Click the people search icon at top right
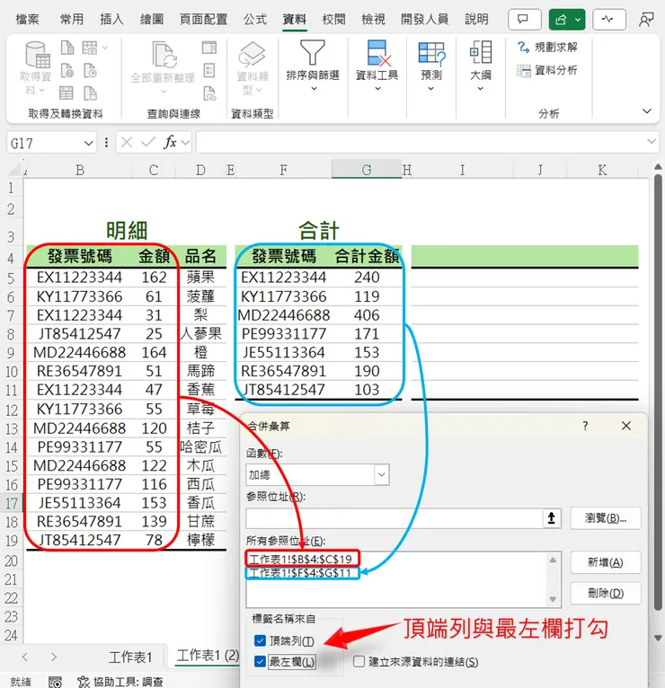Image resolution: width=665 pixels, height=688 pixels. click(x=646, y=19)
